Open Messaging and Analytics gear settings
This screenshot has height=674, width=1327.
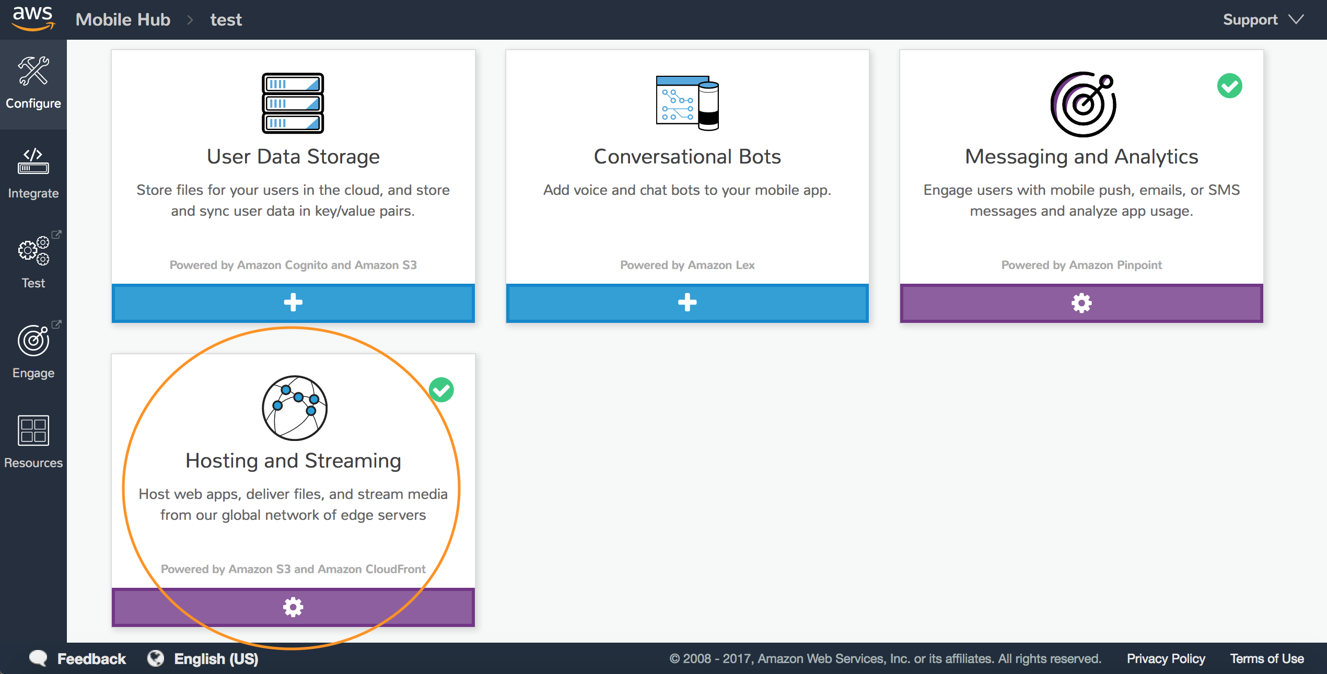(1081, 303)
